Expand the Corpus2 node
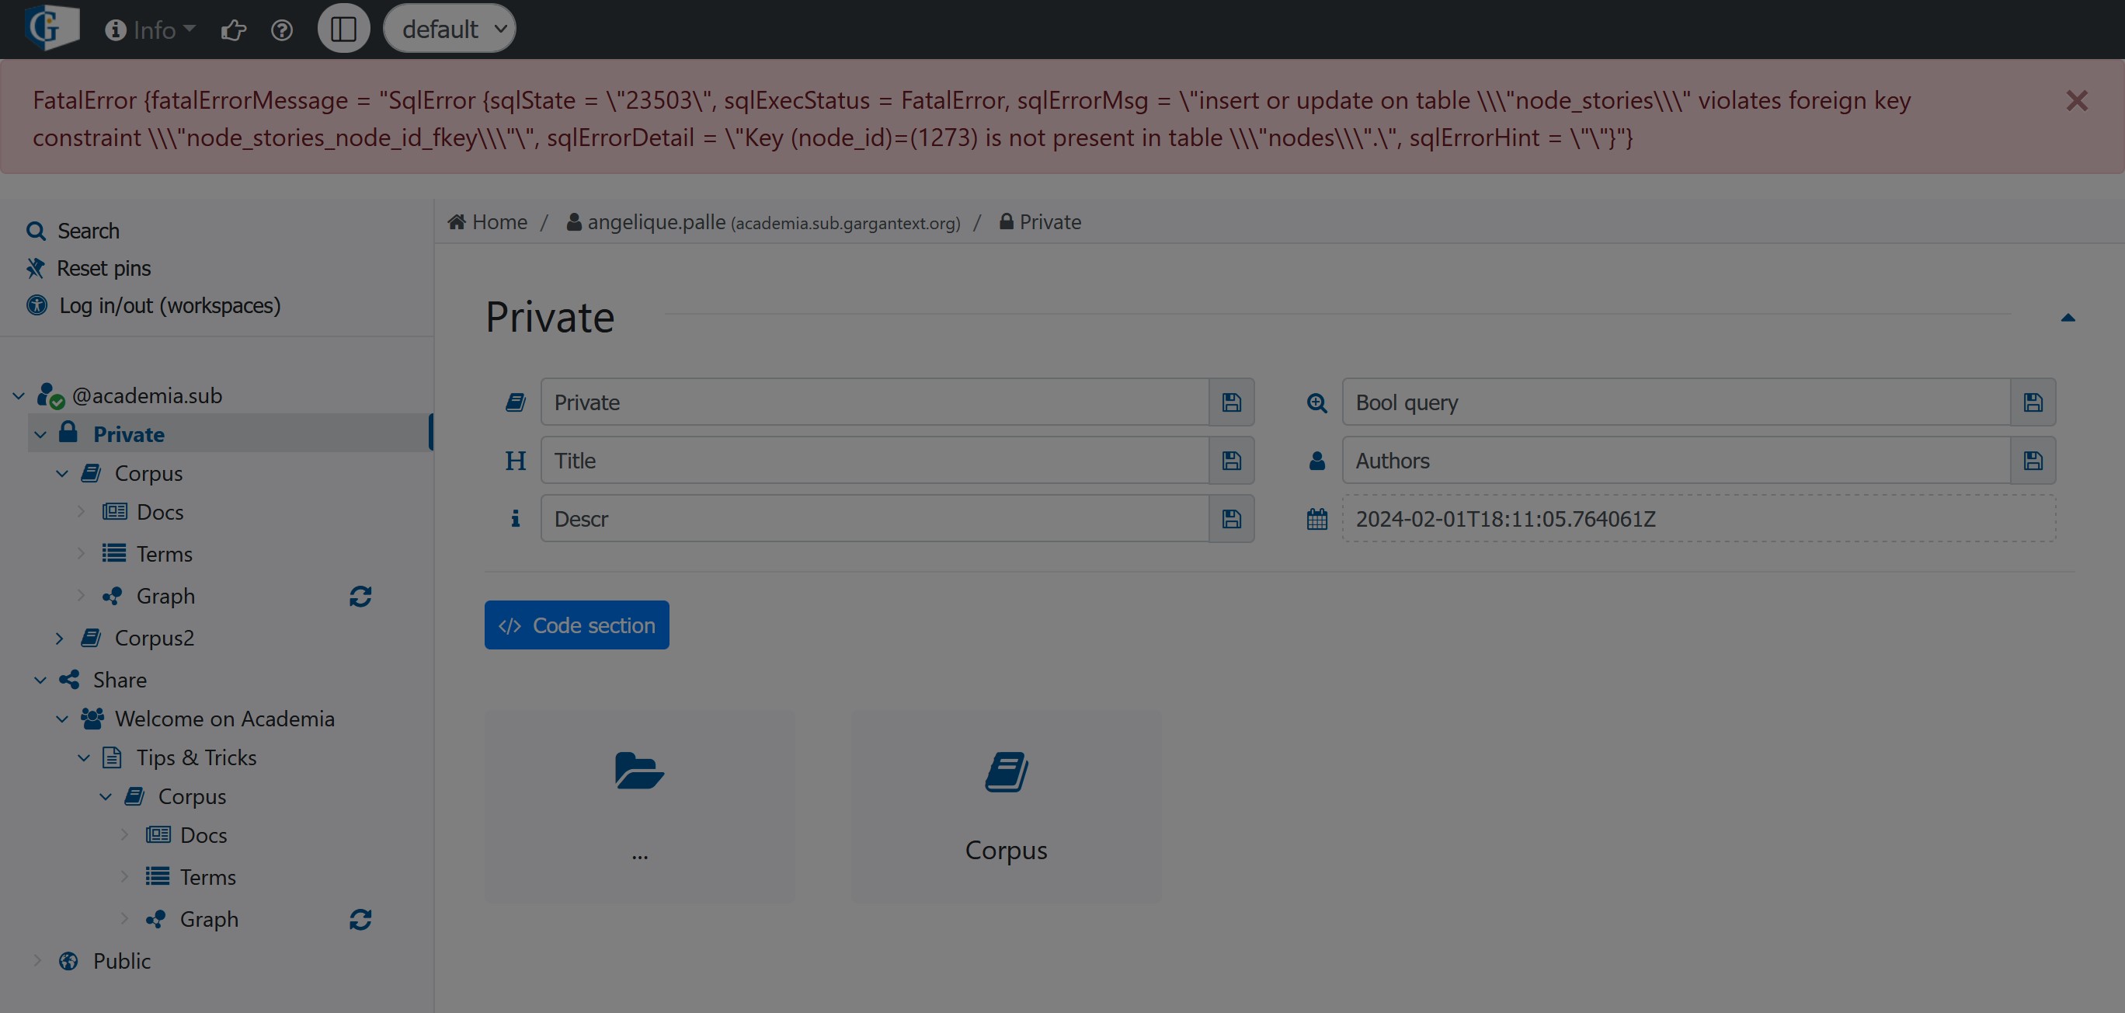Screen dimensions: 2125x1013 pos(59,638)
